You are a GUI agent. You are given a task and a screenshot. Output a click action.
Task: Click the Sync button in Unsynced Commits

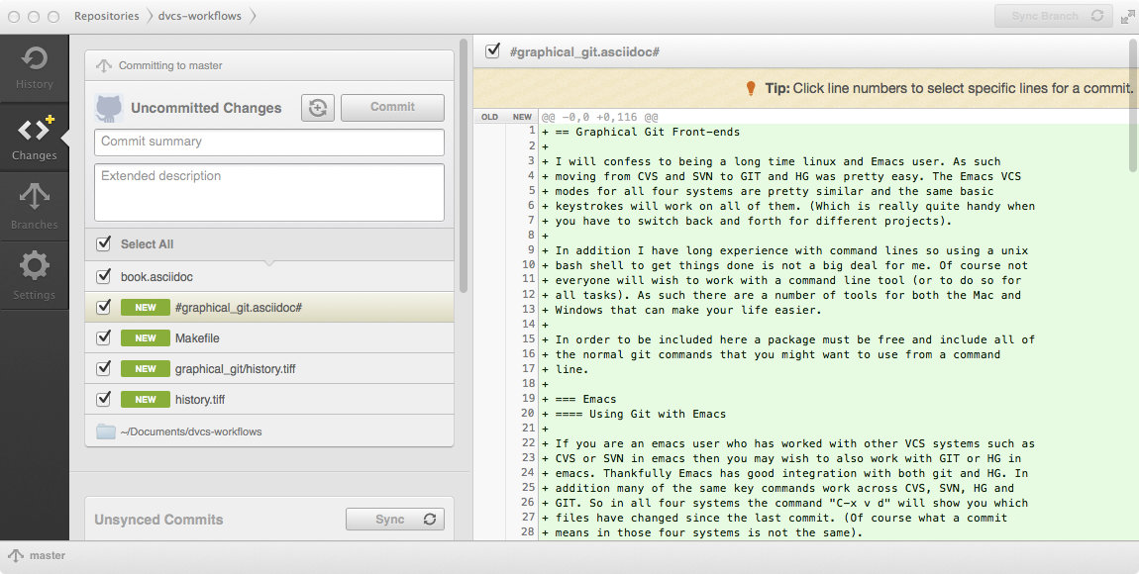pos(394,520)
